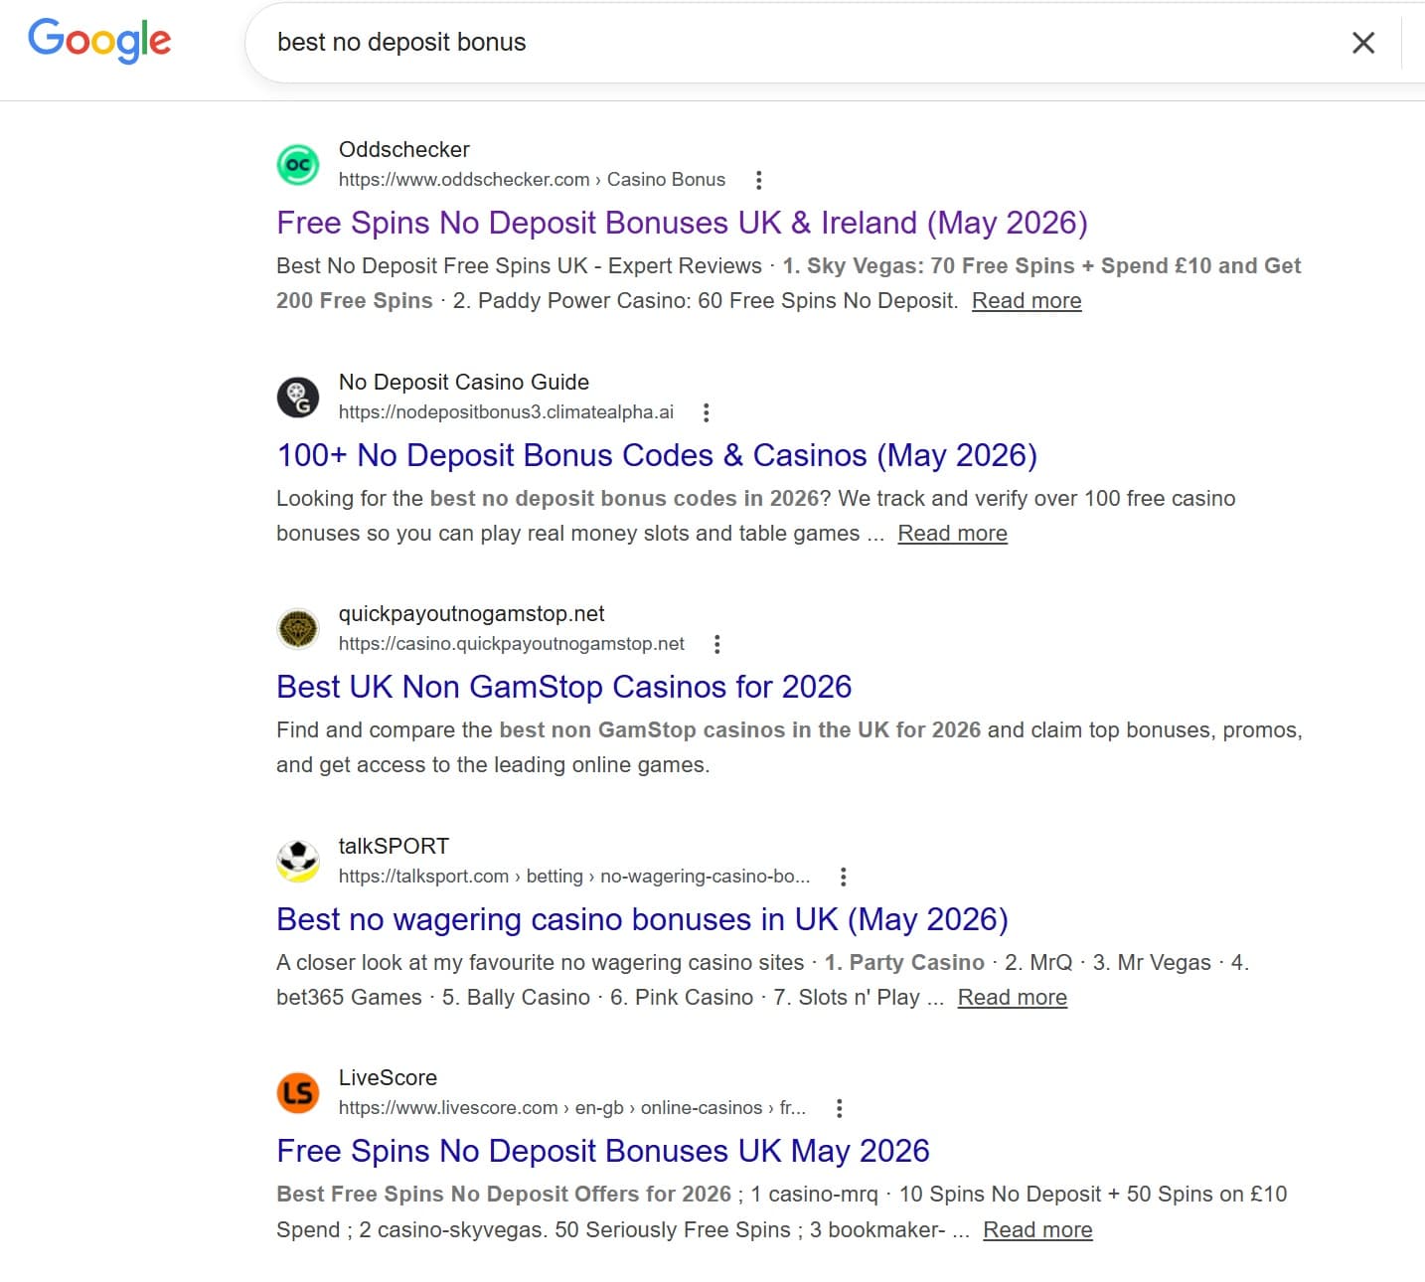Open 'Best no wagering casino bonuses in UK' result

click(x=642, y=919)
